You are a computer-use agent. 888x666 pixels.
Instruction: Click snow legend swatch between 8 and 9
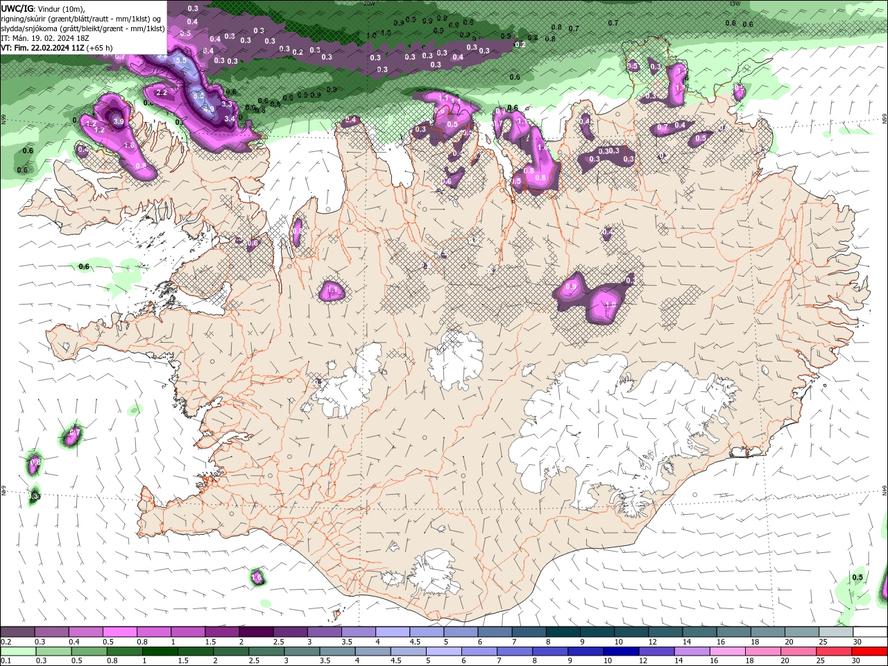[x=563, y=632]
